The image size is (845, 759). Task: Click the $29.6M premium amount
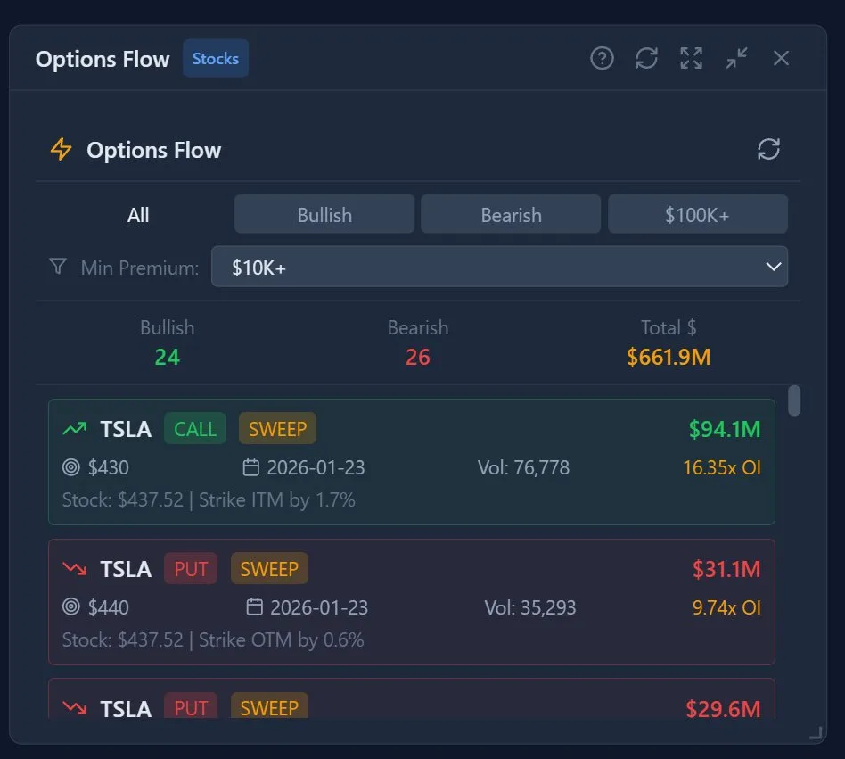[723, 708]
